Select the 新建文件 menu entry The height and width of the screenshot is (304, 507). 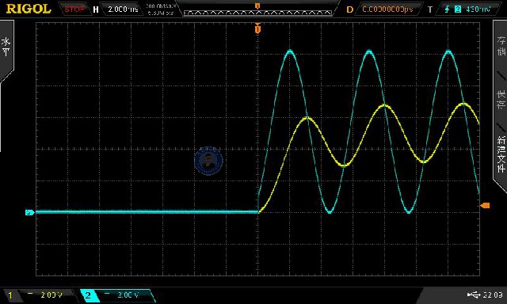pos(501,154)
